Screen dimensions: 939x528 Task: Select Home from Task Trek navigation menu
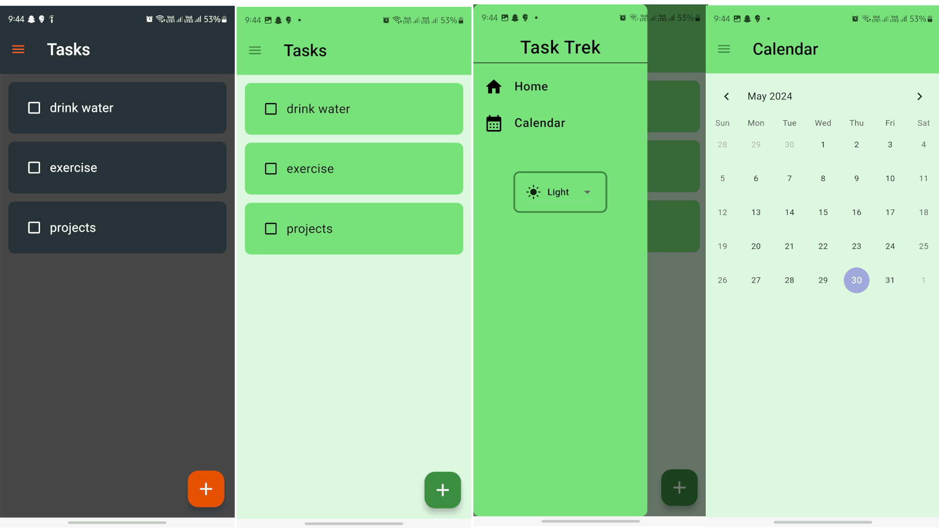click(x=530, y=86)
